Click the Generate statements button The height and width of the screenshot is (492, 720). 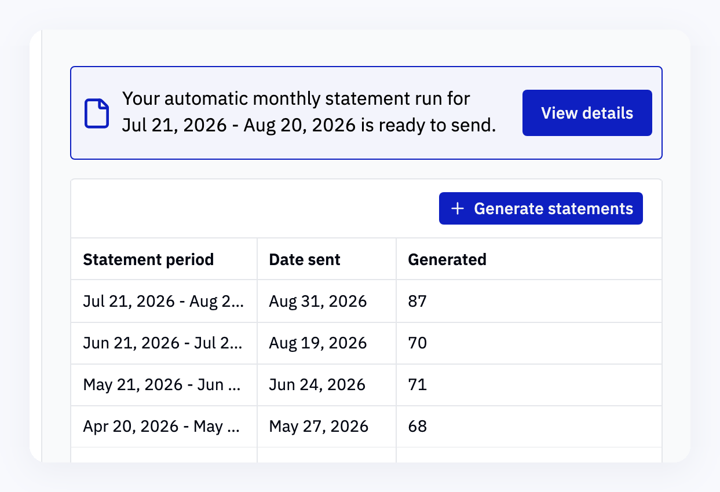[540, 208]
